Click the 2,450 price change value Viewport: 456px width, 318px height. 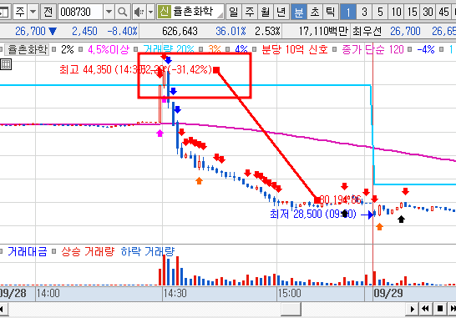(84, 31)
